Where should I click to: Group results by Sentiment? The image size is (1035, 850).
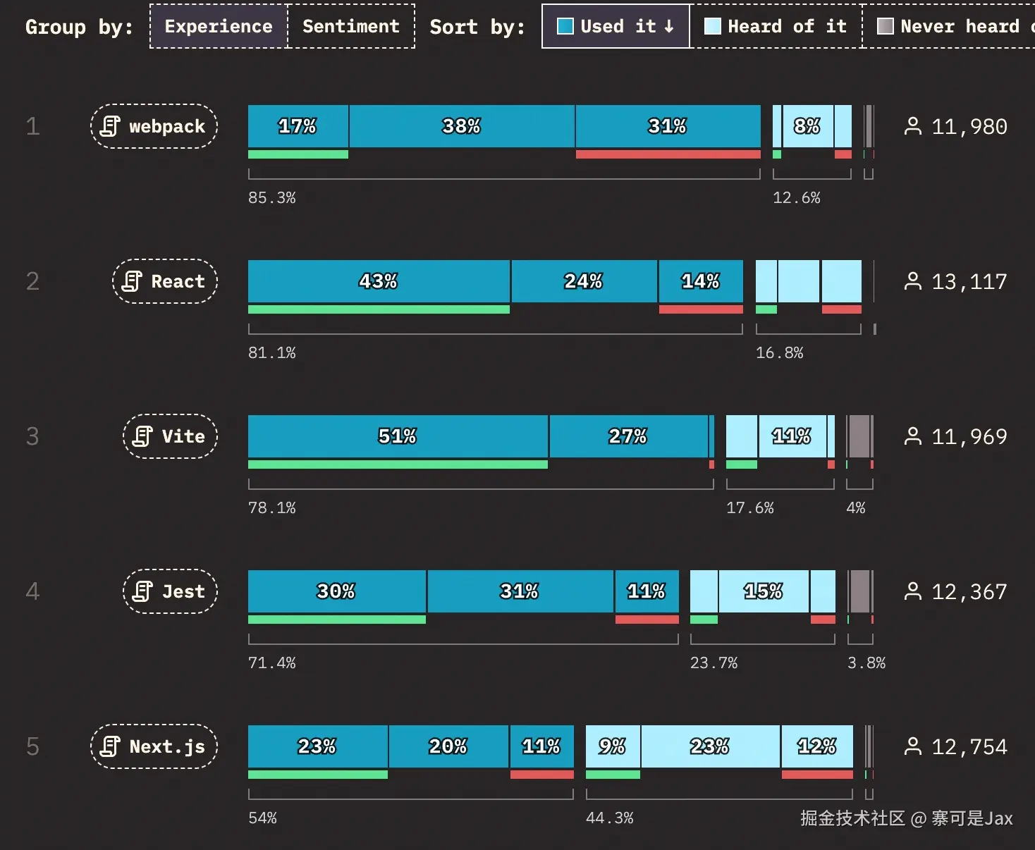351,26
